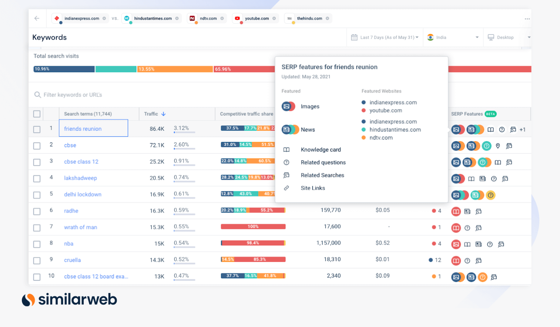
Task: Click the calendar icon in date picker
Action: (354, 38)
